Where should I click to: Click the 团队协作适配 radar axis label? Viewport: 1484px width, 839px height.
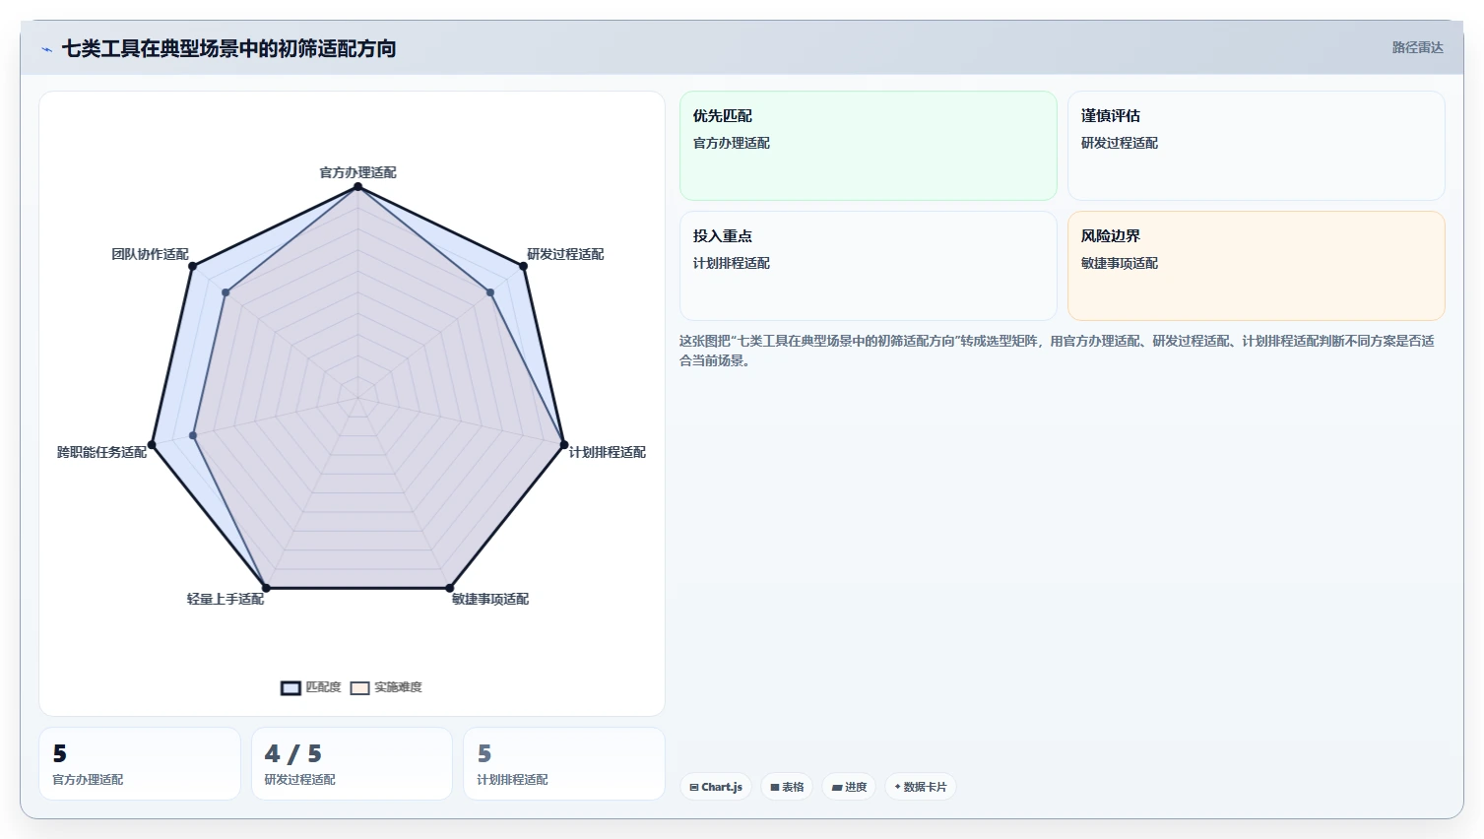coord(150,254)
